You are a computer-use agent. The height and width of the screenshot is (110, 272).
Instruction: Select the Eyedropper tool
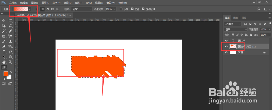tap(10, 31)
